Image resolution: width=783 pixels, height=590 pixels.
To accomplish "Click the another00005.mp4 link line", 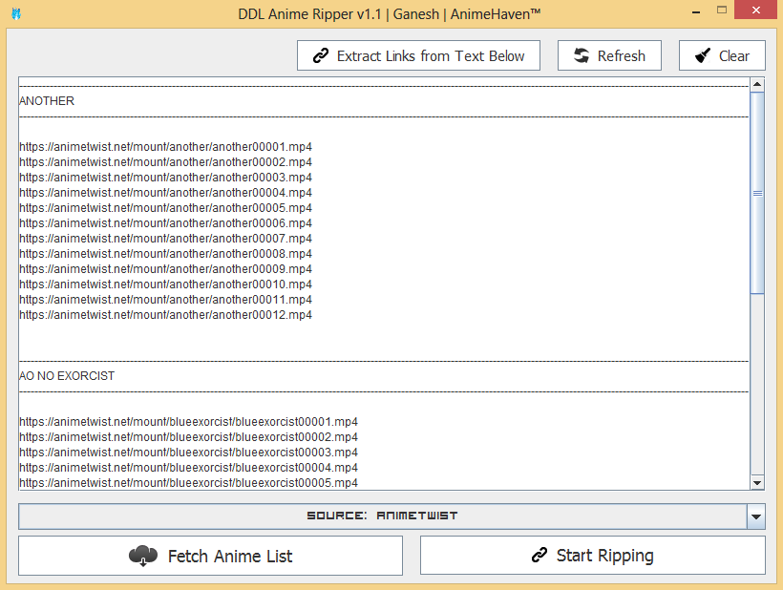I will 166,208.
